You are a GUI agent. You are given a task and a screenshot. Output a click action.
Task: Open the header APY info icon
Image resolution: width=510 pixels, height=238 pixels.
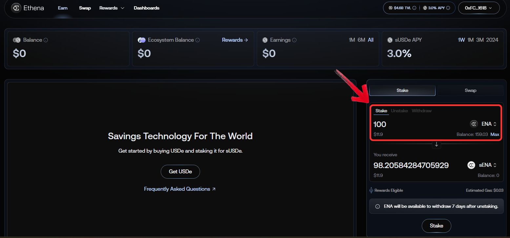click(448, 8)
